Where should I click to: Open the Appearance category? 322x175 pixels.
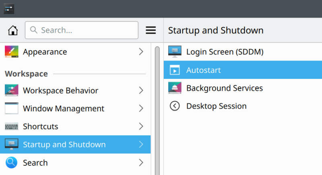point(75,52)
